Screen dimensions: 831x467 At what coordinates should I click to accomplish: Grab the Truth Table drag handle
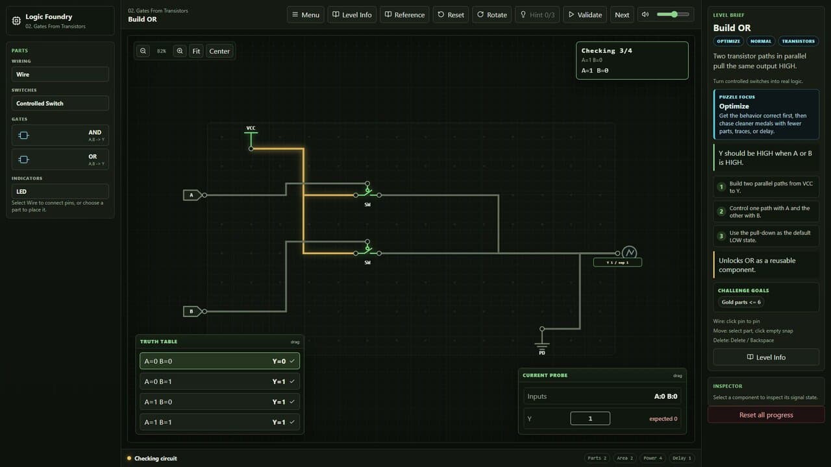[295, 342]
